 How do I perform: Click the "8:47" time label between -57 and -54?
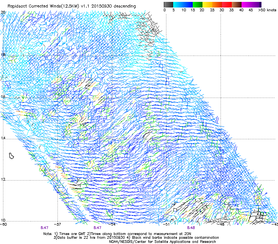click(97, 228)
